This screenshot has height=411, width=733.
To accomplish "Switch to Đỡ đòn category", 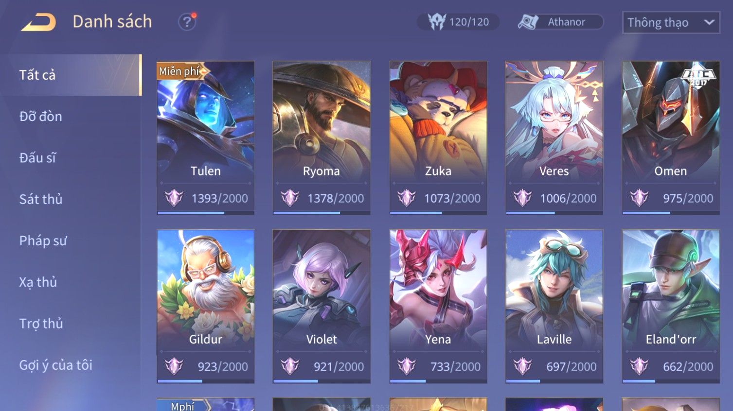I will [41, 117].
